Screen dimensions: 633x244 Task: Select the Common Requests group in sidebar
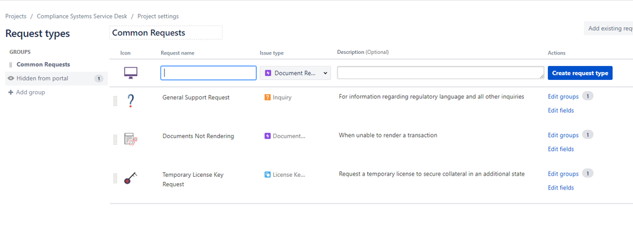click(x=43, y=65)
